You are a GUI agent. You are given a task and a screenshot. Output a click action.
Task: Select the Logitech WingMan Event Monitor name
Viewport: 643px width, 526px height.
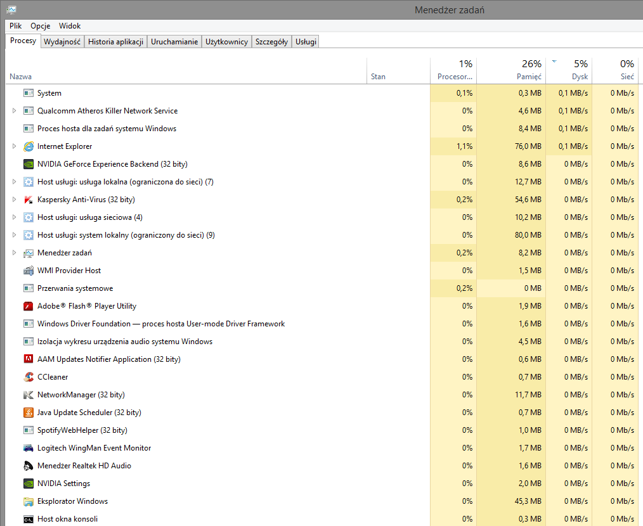[94, 448]
